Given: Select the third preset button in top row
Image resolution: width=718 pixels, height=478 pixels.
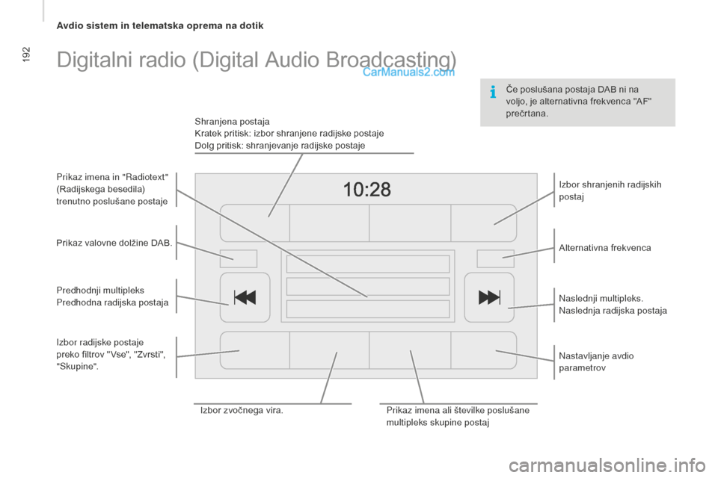Looking at the screenshot, I should (410, 223).
